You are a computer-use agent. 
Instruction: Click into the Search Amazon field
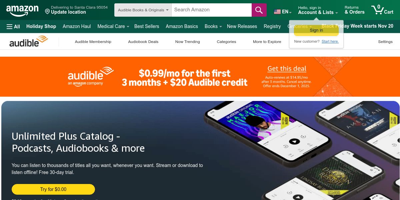click(212, 10)
